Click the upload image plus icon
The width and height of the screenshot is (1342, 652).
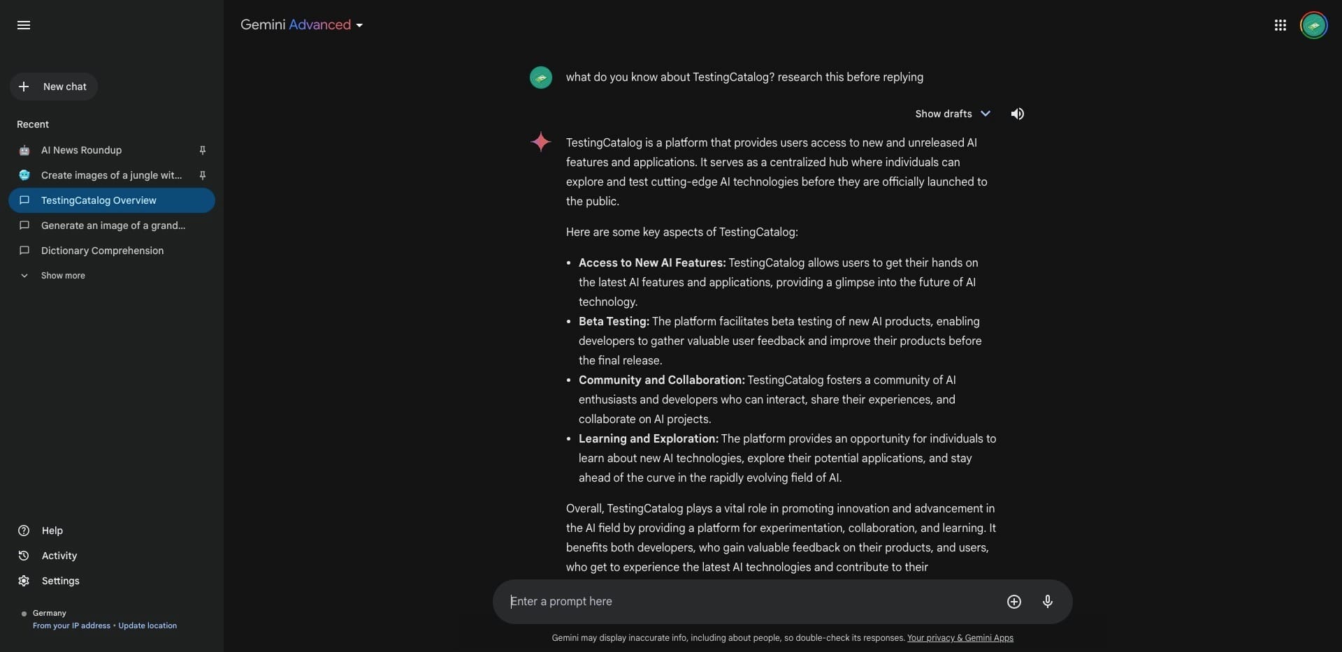pos(1013,602)
